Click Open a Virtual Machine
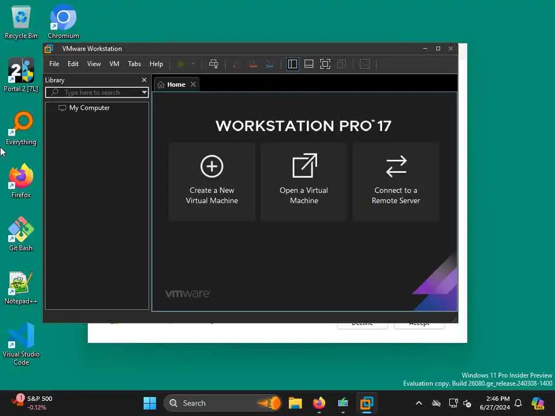Screen dimensions: 555x416 point(304,182)
